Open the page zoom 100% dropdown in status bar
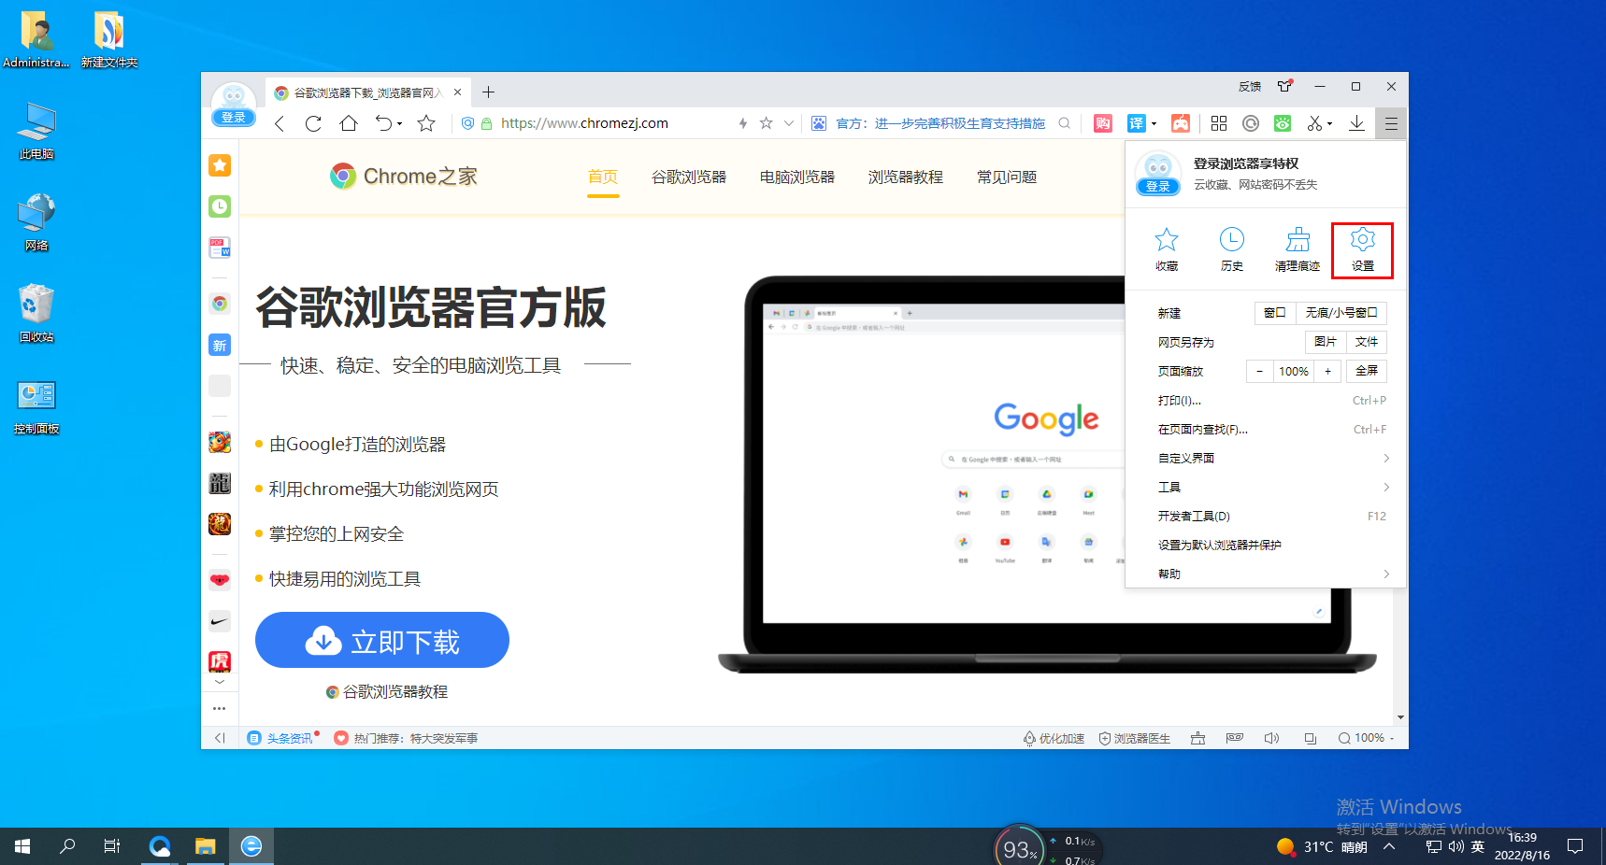The height and width of the screenshot is (865, 1606). click(x=1366, y=738)
